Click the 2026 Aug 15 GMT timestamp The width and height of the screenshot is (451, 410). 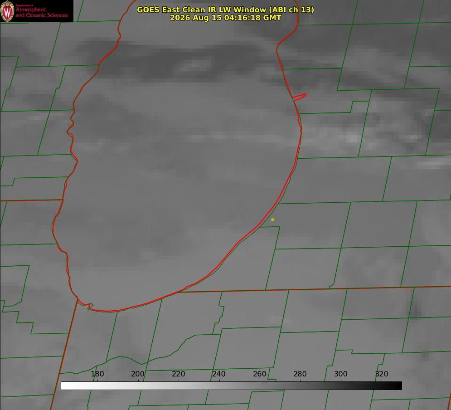pos(225,18)
